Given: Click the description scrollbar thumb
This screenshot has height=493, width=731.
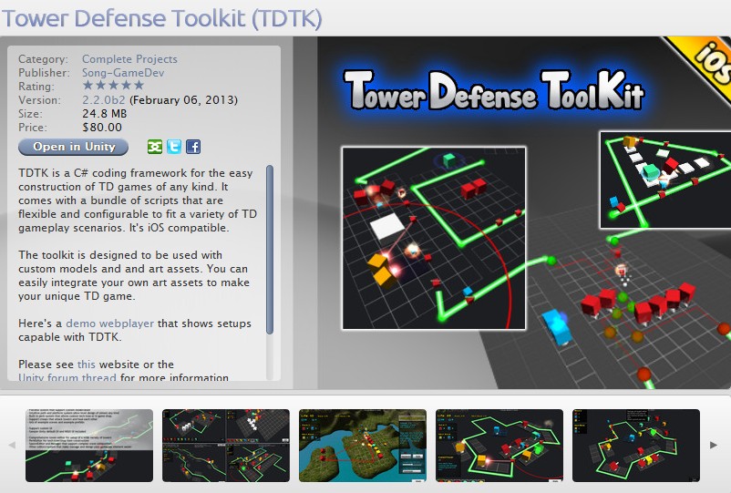Looking at the screenshot, I should [270, 250].
